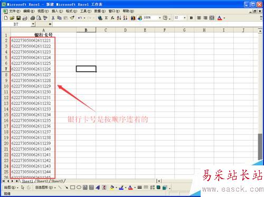Image resolution: width=264 pixels, height=197 pixels.
Task: Select the Oval drawing tool
Action: point(79,188)
